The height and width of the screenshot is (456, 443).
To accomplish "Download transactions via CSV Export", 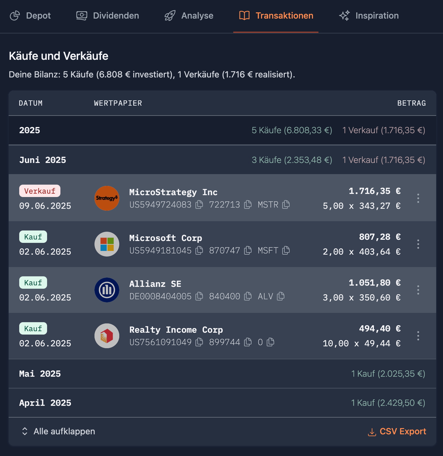I will click(397, 431).
